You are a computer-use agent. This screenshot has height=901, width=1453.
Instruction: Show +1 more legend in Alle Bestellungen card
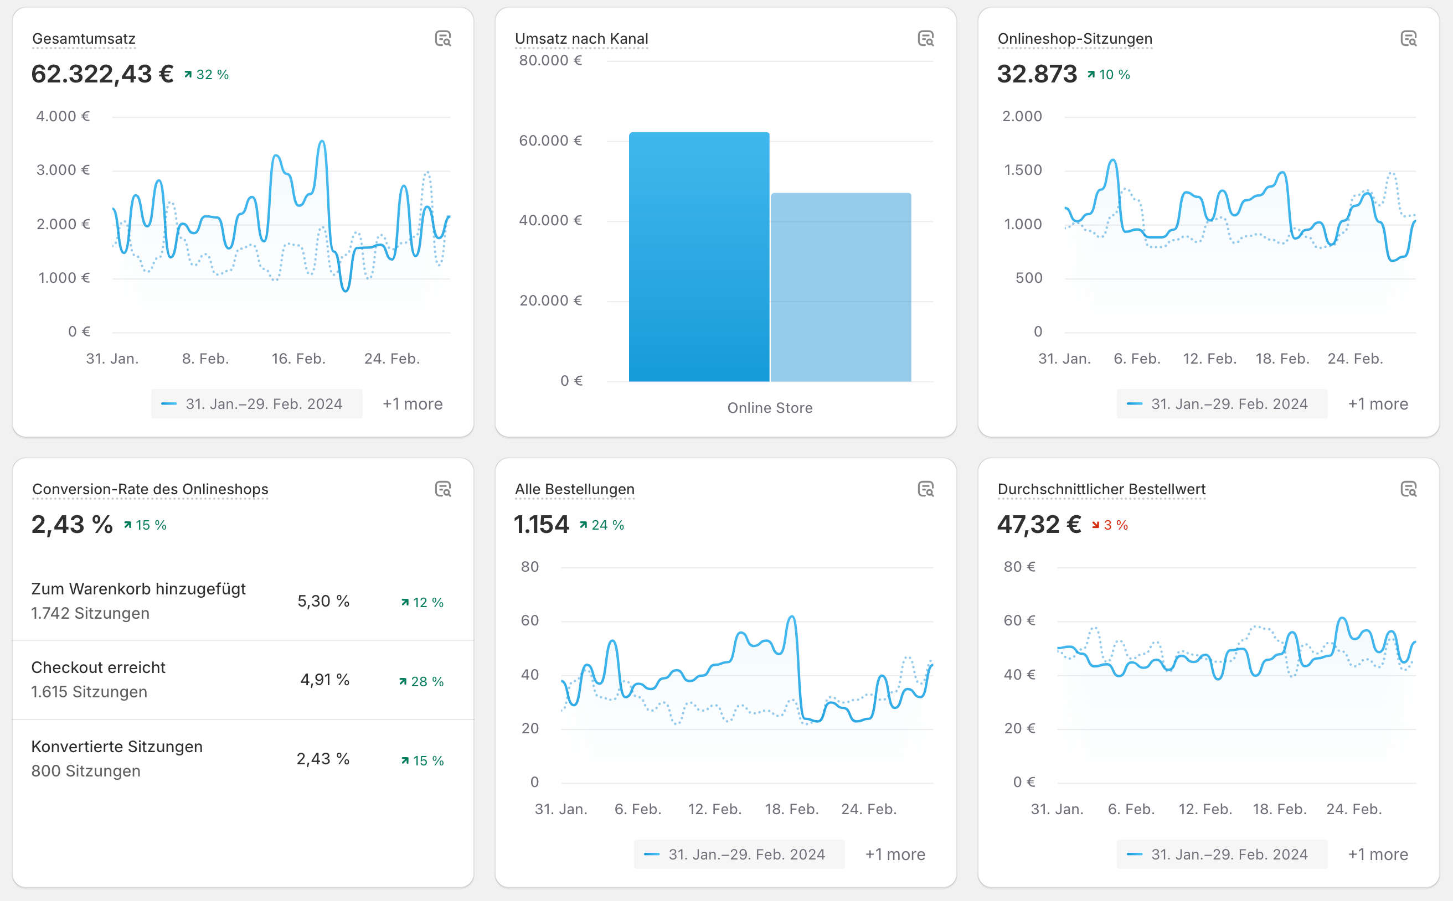[x=895, y=855]
